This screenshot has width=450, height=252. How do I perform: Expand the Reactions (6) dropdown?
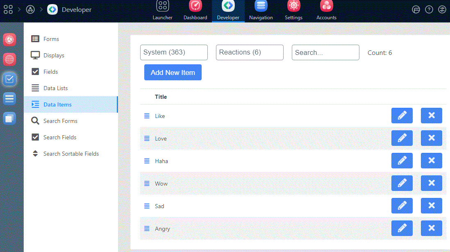click(x=250, y=52)
